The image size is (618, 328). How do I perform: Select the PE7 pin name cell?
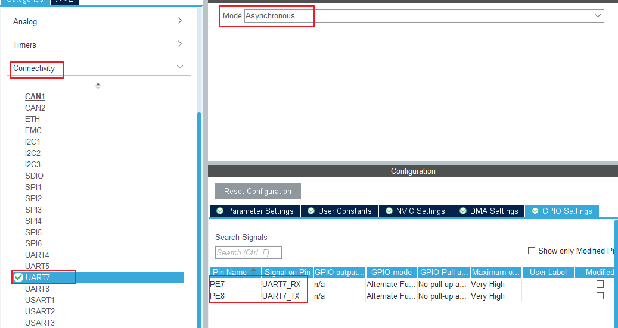pos(235,285)
